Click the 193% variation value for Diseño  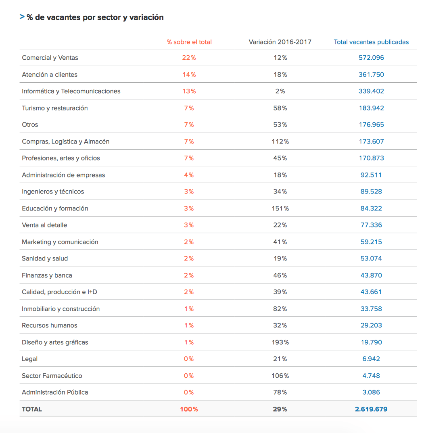(x=280, y=342)
